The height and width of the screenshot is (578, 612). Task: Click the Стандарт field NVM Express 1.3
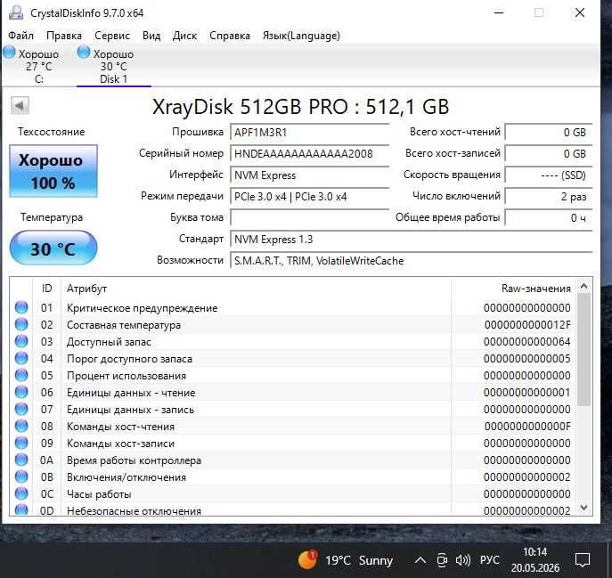point(412,240)
